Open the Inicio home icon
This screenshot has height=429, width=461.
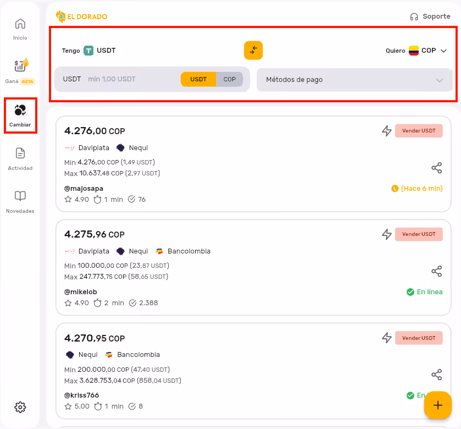pos(20,24)
